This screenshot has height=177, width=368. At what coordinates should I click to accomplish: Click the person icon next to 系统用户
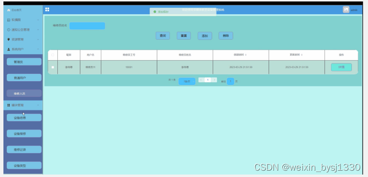pyautogui.click(x=9, y=49)
